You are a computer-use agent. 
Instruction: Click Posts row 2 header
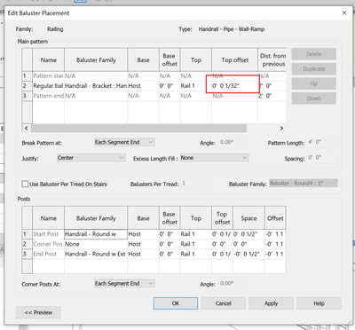[x=28, y=244]
